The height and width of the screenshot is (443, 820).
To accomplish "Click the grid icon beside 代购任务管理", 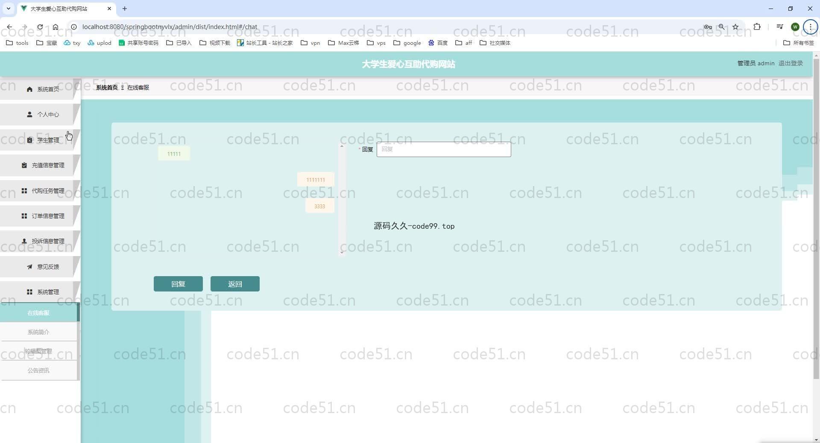I will pyautogui.click(x=24, y=191).
